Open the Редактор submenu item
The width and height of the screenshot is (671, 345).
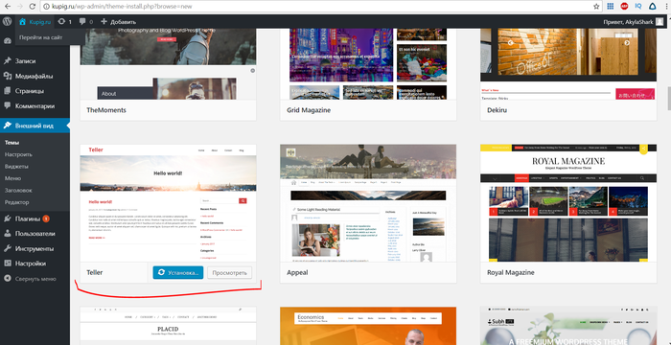tap(16, 202)
